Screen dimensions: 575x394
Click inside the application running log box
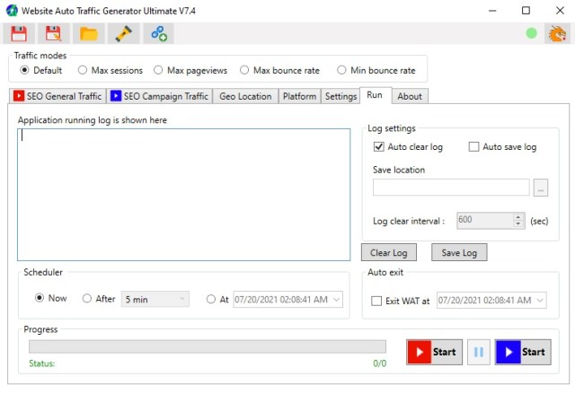pos(183,195)
